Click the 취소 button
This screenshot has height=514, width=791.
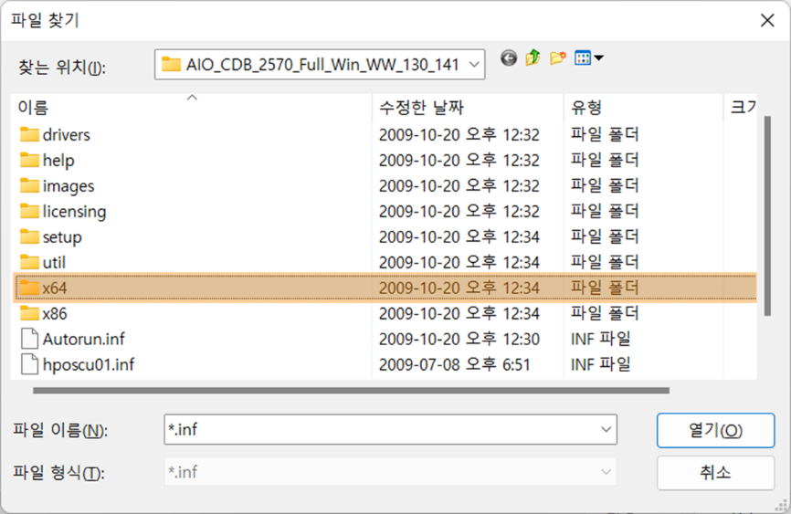(x=715, y=473)
